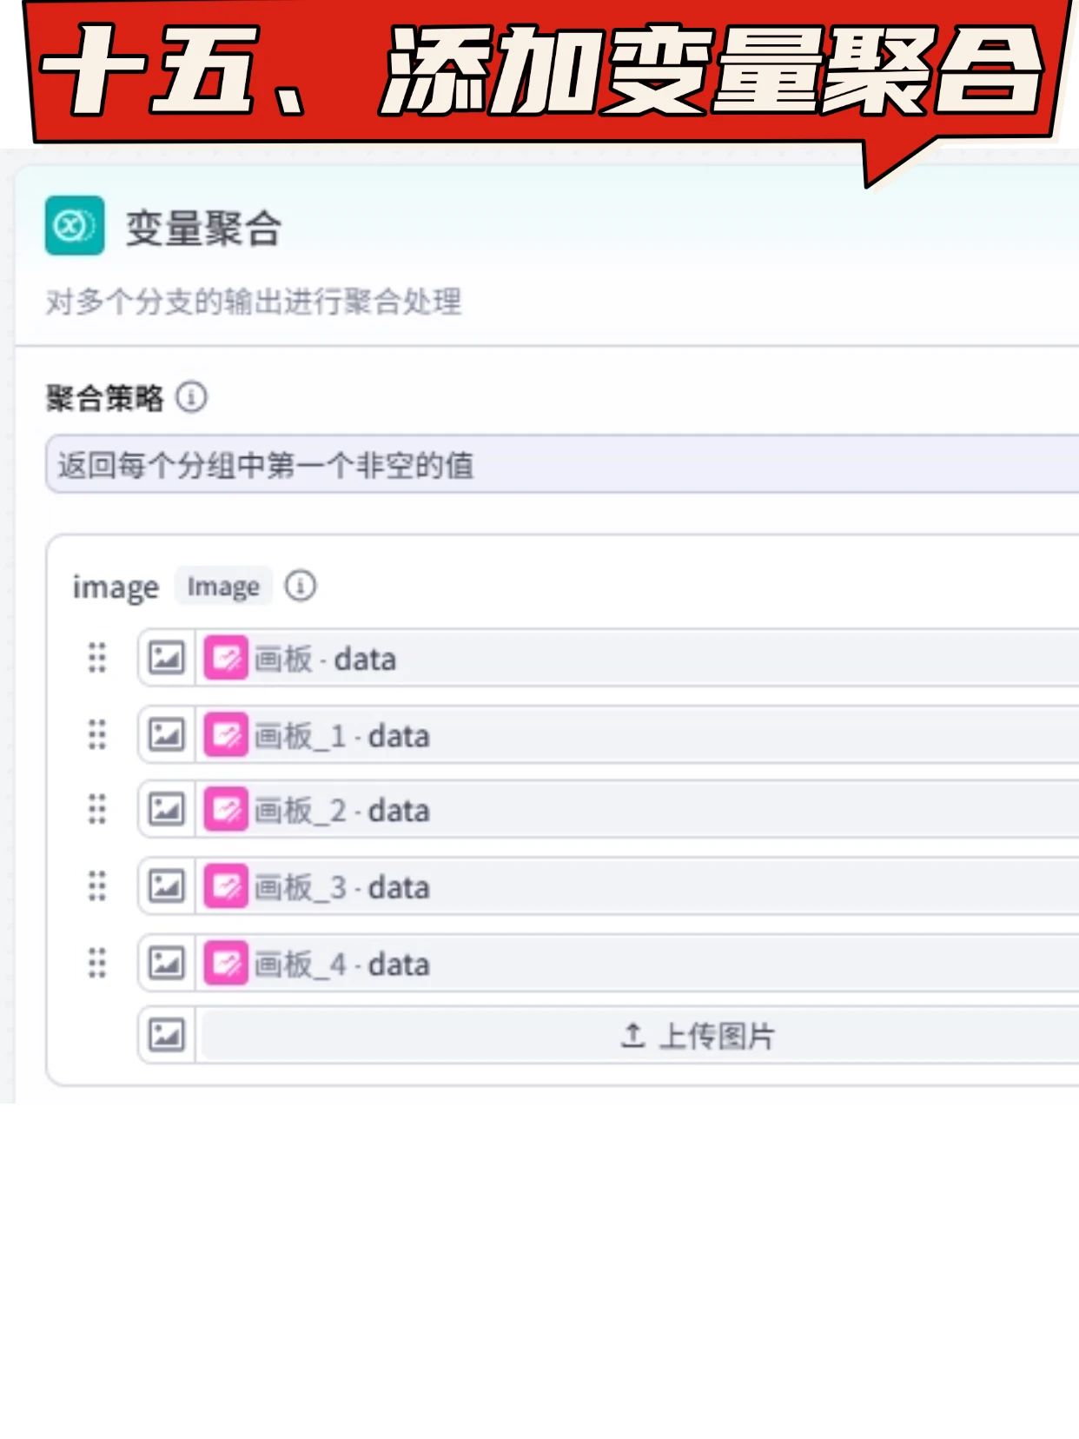Select the 画板_2 - data variable field
The height and width of the screenshot is (1439, 1079).
coord(639,810)
